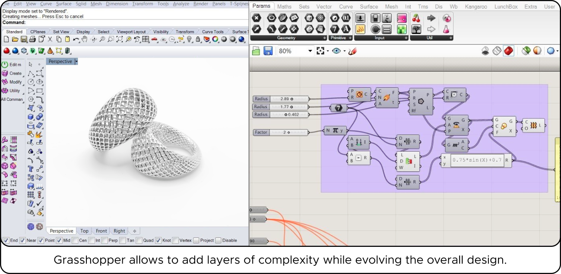Open the Perspective viewport title dropdown arrow
Screen dimensions: 561x274
point(76,62)
